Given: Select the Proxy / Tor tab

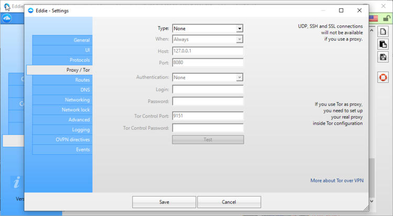Looking at the screenshot, I should (x=59, y=70).
